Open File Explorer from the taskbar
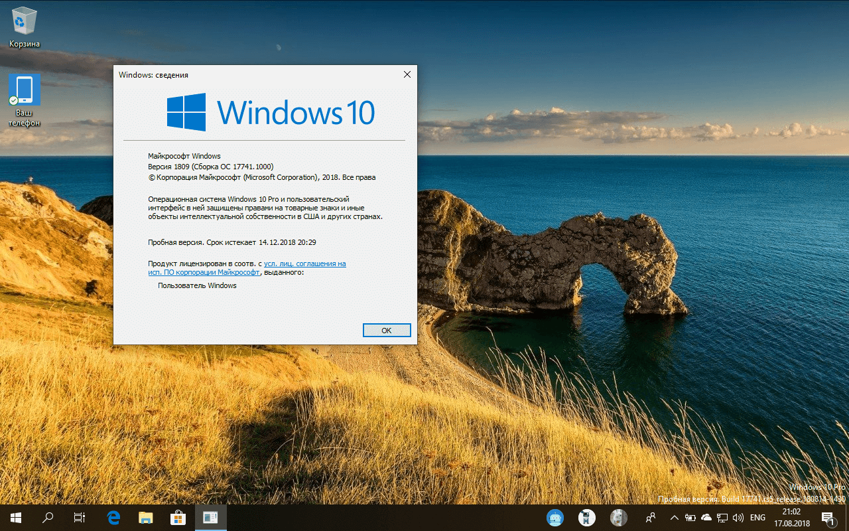Image resolution: width=849 pixels, height=531 pixels. [145, 517]
